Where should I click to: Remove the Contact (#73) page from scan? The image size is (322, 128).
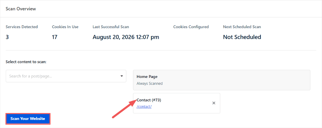click(x=214, y=103)
